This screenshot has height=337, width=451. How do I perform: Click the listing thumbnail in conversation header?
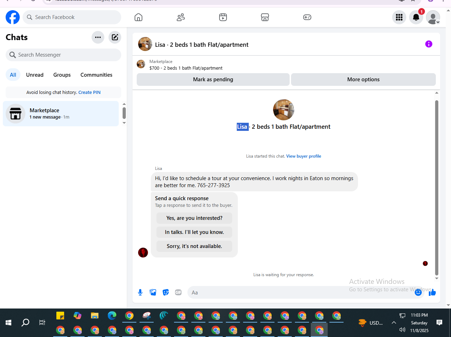(145, 44)
